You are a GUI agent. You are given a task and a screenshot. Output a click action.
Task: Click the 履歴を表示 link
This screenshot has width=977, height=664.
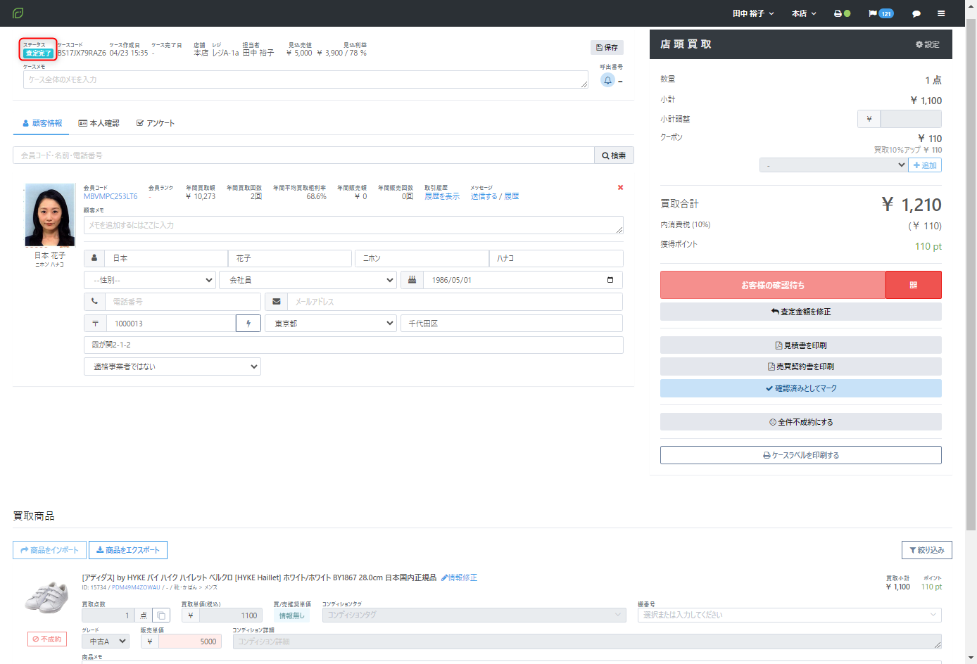click(x=441, y=196)
